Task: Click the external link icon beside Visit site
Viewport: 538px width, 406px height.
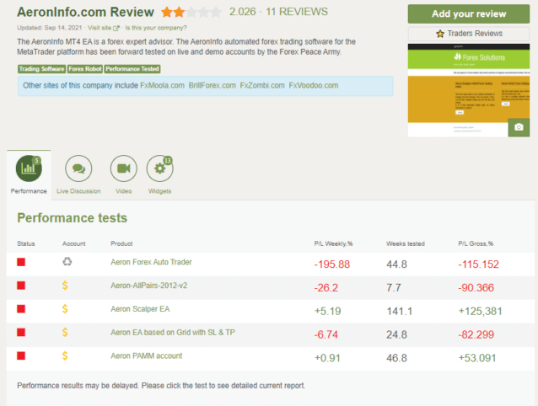Action: click(116, 28)
